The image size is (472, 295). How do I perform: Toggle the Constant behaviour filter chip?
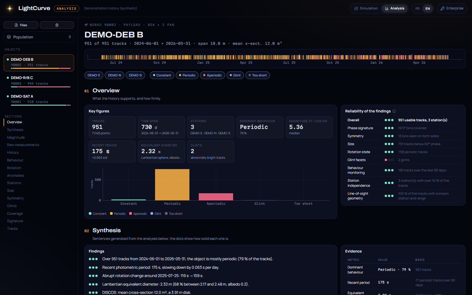162,75
